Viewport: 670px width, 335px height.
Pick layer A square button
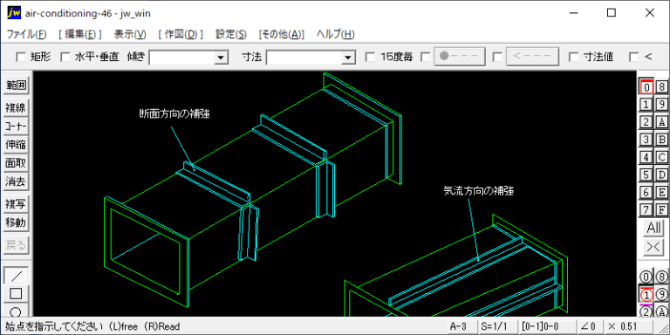[661, 122]
